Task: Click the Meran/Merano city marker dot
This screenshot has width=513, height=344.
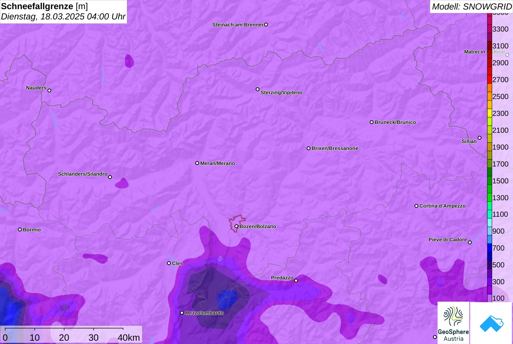Action: [x=197, y=163]
